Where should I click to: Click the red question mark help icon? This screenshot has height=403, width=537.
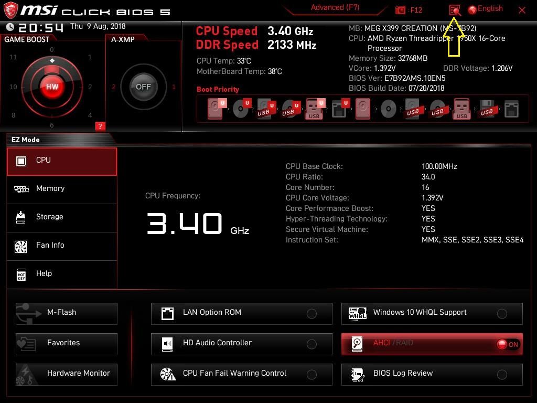[100, 126]
